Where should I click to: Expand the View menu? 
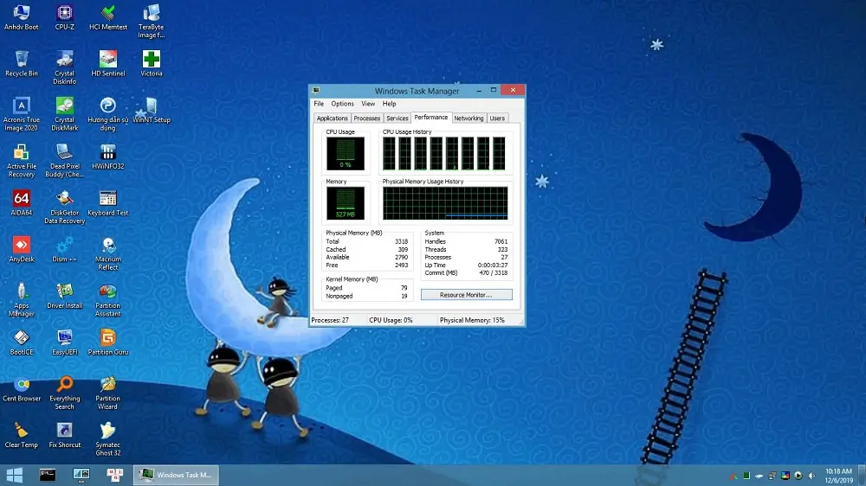coord(368,104)
